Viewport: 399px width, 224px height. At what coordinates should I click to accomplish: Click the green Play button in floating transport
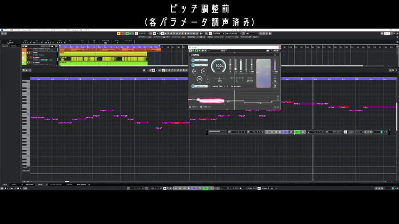pos(297,132)
